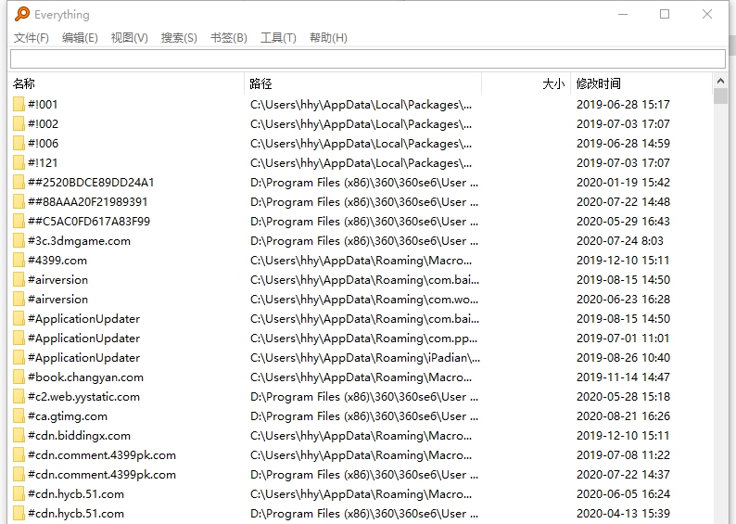Select folder icon of #c2.web.yystatic.com
Image resolution: width=736 pixels, height=524 pixels.
(19, 397)
